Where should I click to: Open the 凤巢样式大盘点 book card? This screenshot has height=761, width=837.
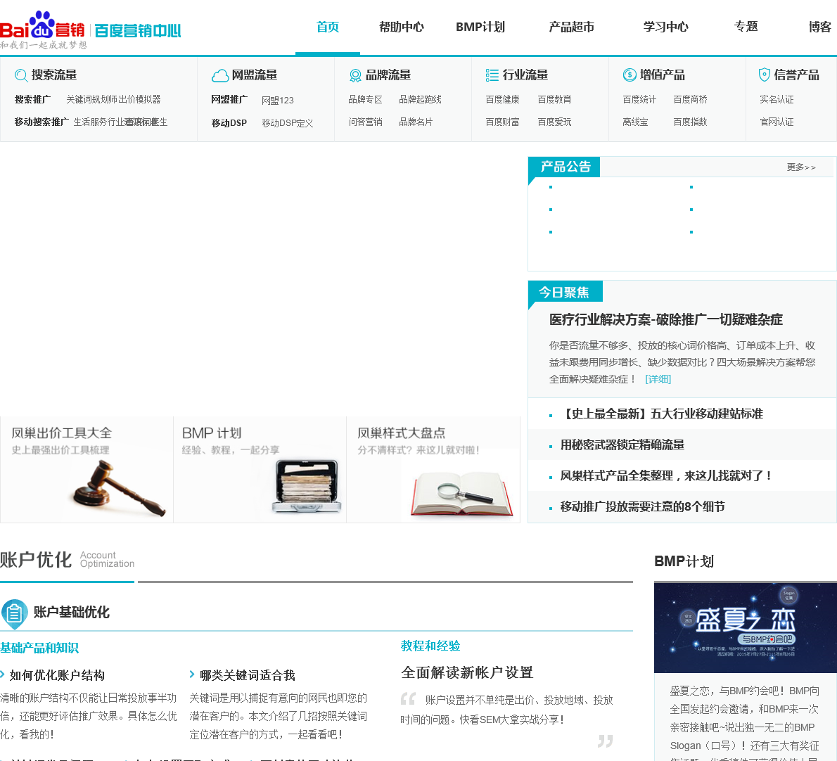pos(433,470)
